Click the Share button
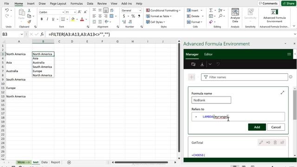297x167 pixels. 289,3
